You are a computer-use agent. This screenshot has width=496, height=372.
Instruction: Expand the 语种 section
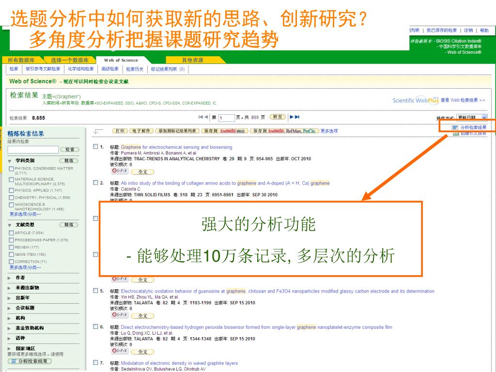10,339
